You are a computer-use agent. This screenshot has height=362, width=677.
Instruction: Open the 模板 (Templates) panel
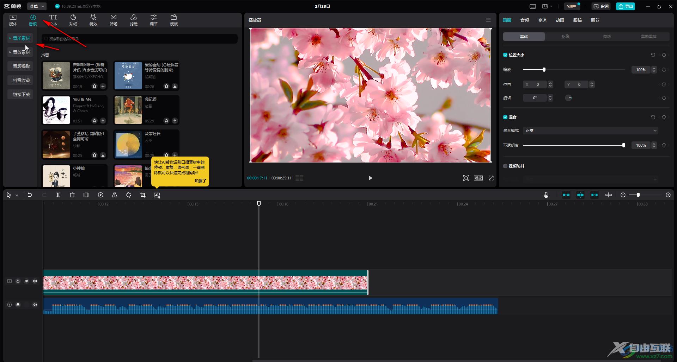(174, 20)
